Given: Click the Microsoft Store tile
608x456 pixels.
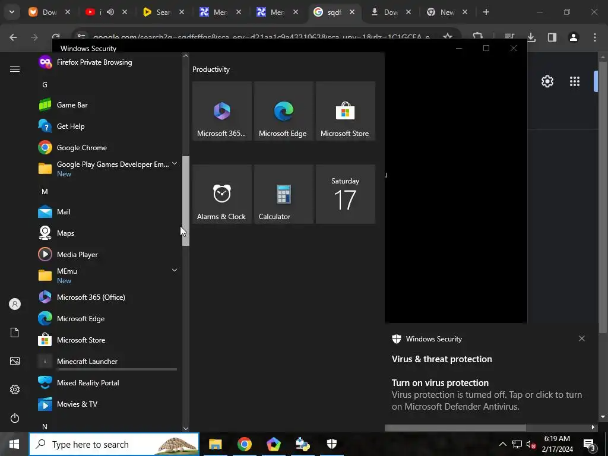Looking at the screenshot, I should click(x=346, y=111).
